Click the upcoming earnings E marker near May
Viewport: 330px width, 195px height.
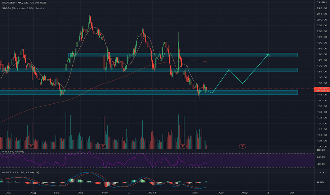tap(243, 146)
